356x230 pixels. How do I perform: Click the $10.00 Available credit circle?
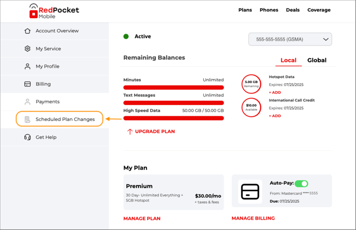click(x=251, y=108)
